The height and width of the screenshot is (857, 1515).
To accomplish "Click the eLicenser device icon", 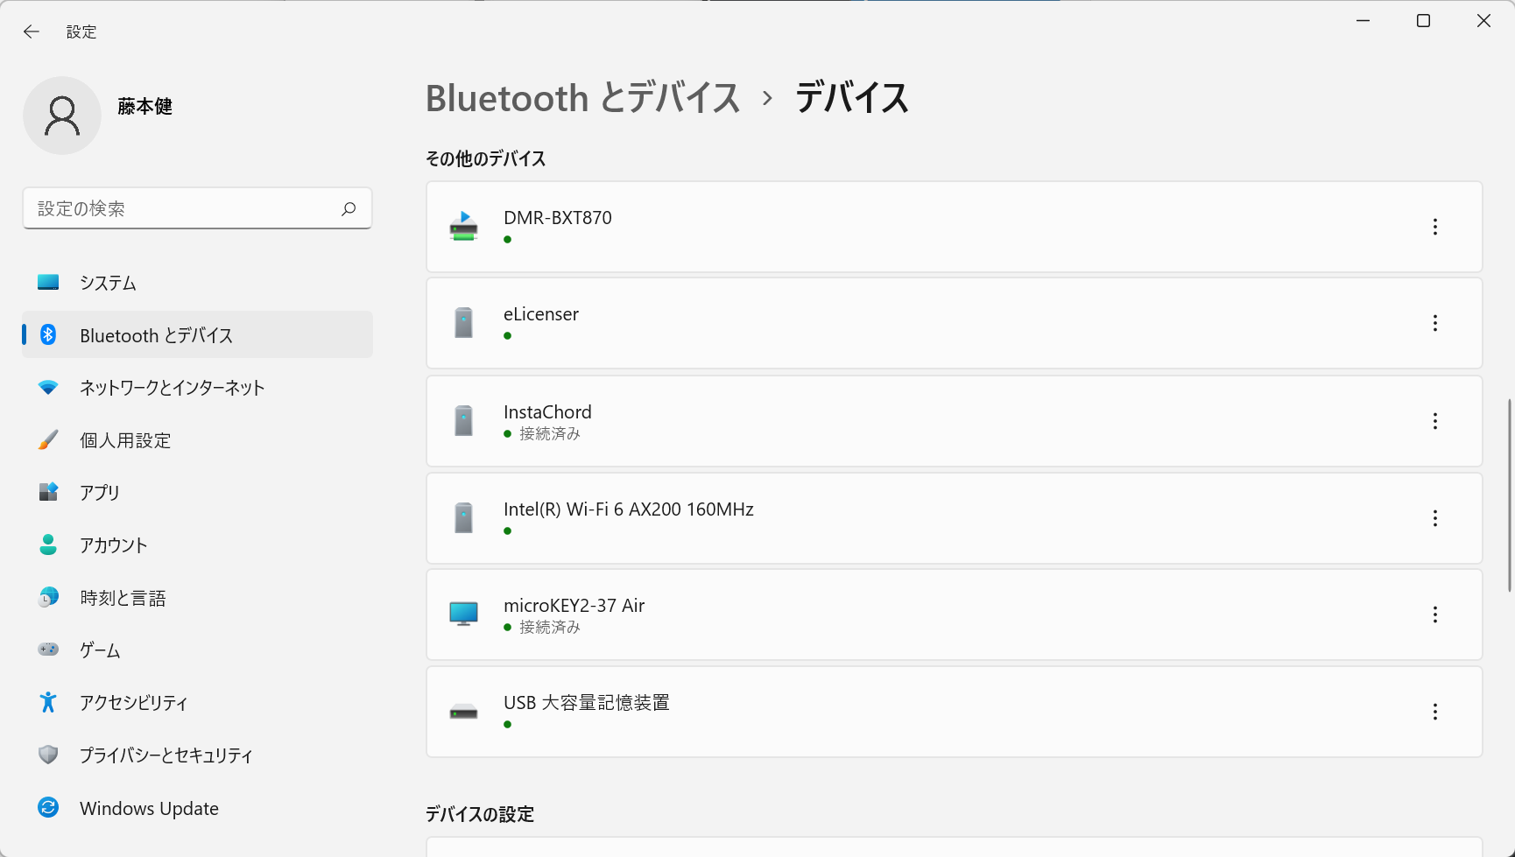I will coord(463,323).
